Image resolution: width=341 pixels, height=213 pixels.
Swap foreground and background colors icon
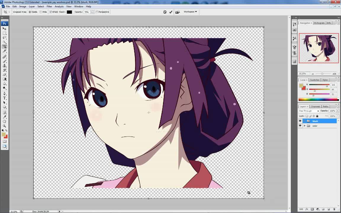coord(6,130)
